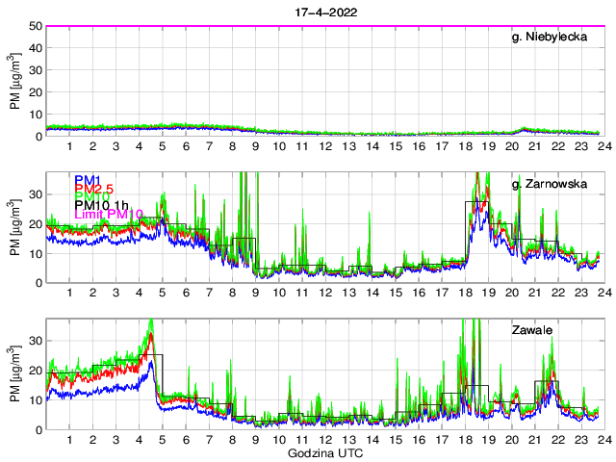Click the 30 tick on Zawale plot's y-axis
Image resolution: width=616 pixels, height=462 pixels.
pyautogui.click(x=36, y=341)
